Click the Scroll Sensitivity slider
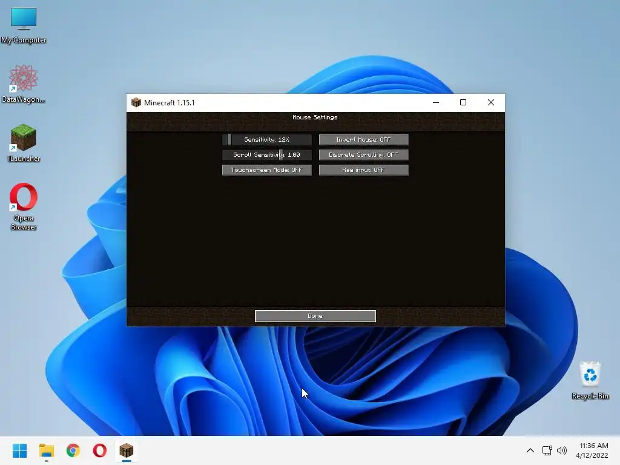620x465 pixels. (266, 154)
